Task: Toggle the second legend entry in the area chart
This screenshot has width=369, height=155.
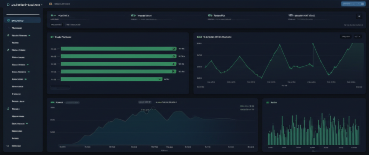Action: [247, 111]
